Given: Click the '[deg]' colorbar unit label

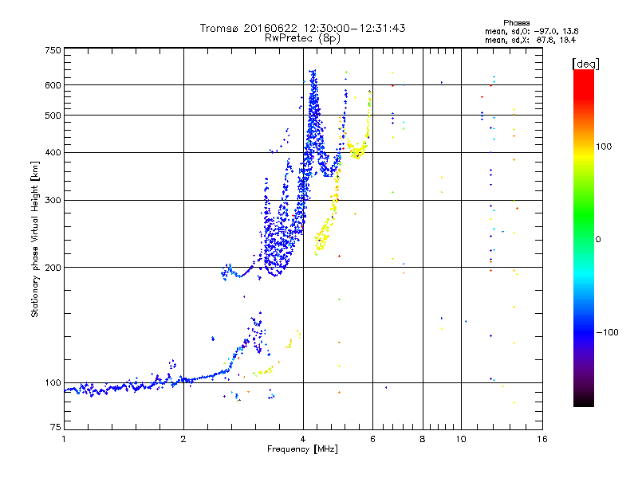Looking at the screenshot, I should [x=585, y=64].
